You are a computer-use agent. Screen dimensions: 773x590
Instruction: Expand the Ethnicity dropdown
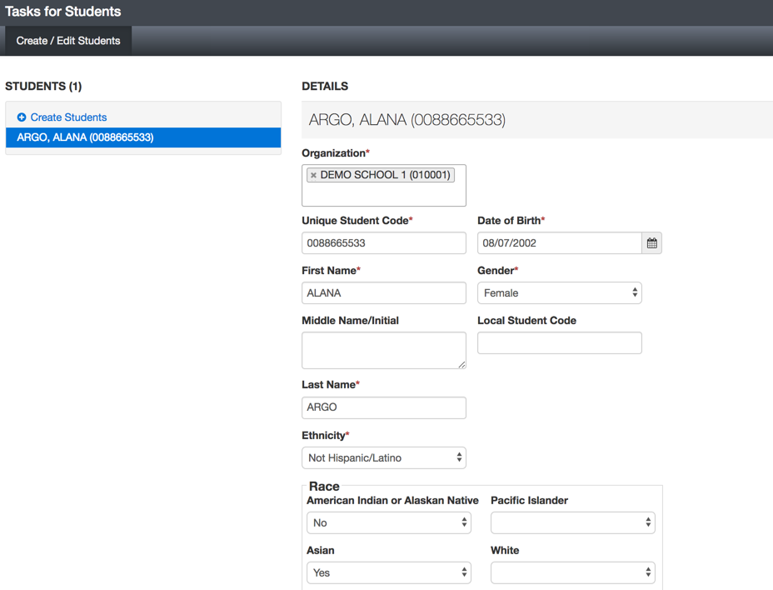383,457
